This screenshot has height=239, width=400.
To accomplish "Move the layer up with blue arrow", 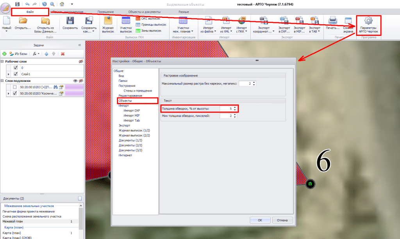I will coord(46,54).
